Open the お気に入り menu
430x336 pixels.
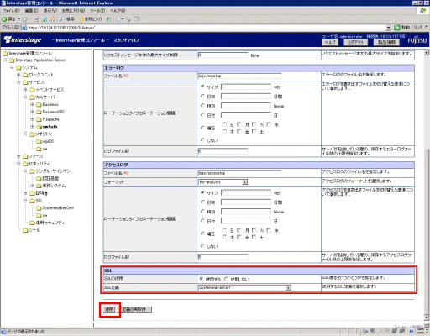[x=73, y=11]
